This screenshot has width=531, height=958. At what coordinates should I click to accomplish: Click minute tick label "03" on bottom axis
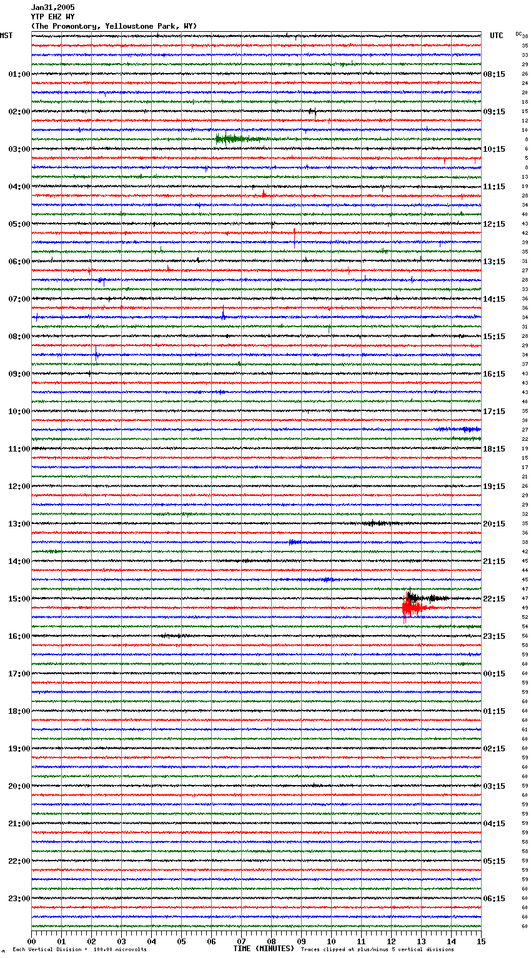[x=121, y=941]
